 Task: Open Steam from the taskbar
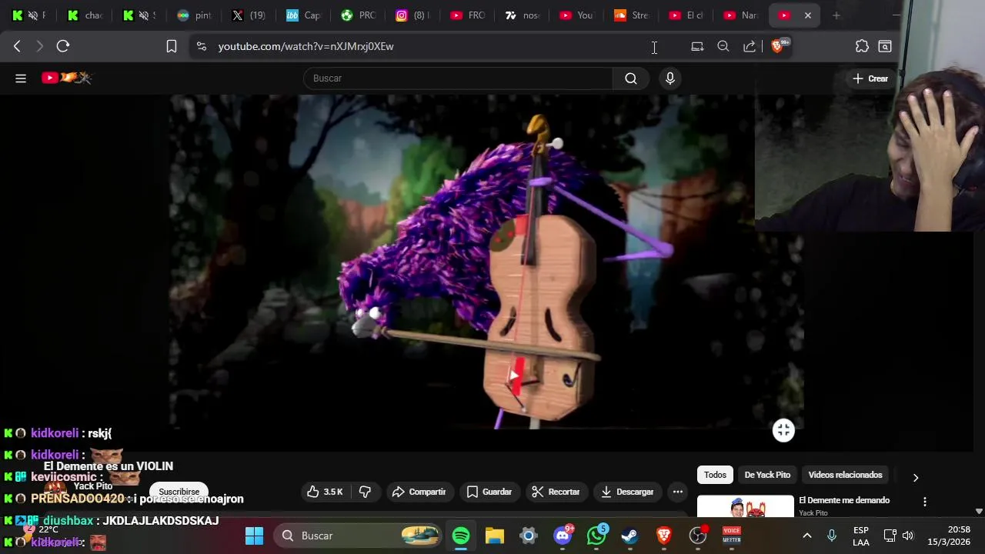630,536
